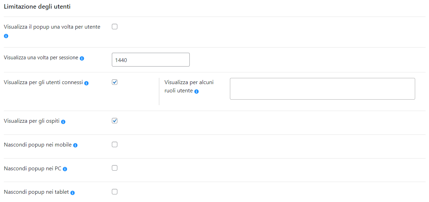Uncheck 'Visualizza per gli utenti connessi' checkbox
The width and height of the screenshot is (429, 202).
(x=115, y=82)
